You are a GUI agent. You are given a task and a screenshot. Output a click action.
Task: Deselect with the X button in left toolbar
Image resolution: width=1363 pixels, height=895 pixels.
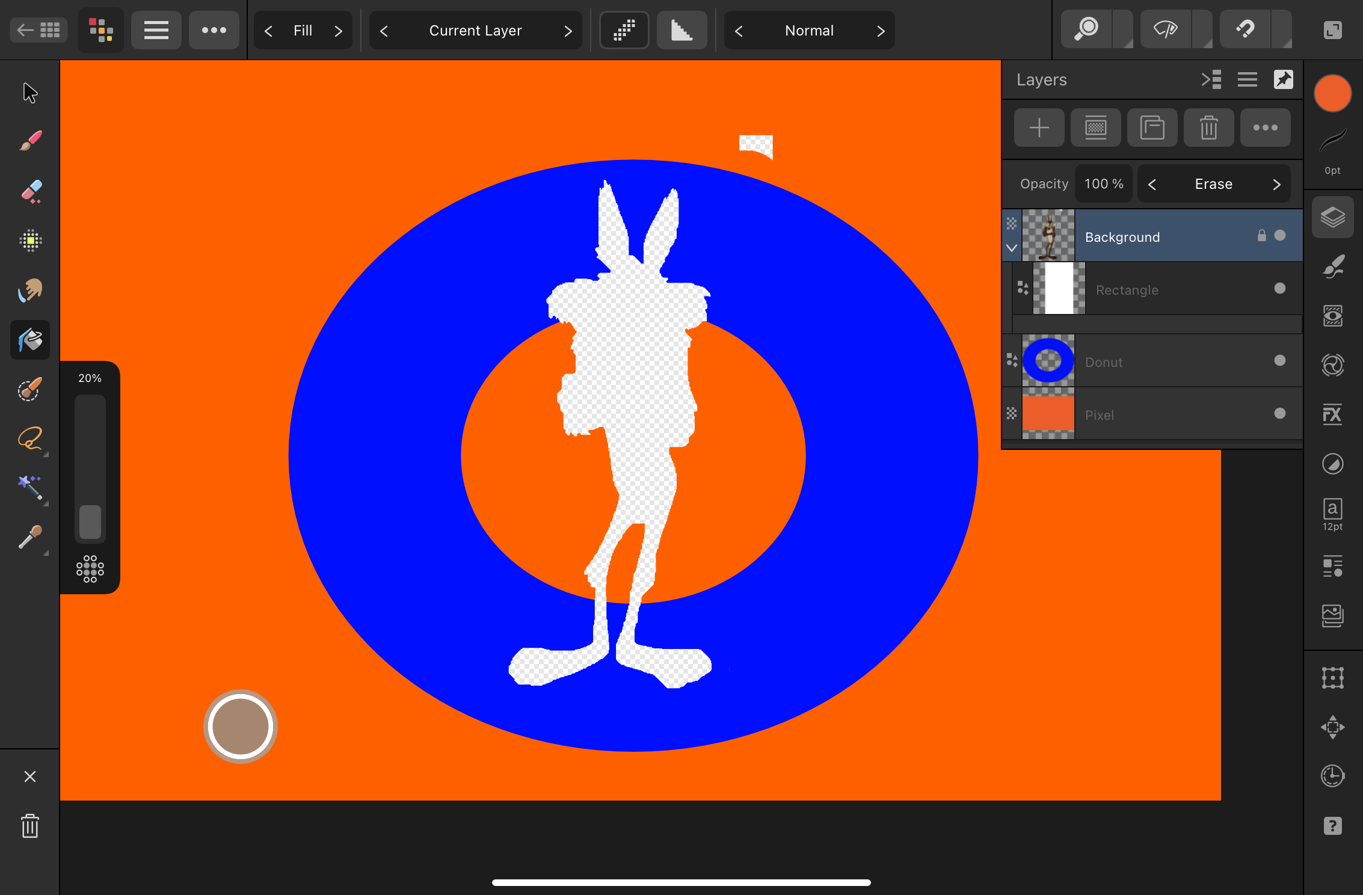point(30,777)
